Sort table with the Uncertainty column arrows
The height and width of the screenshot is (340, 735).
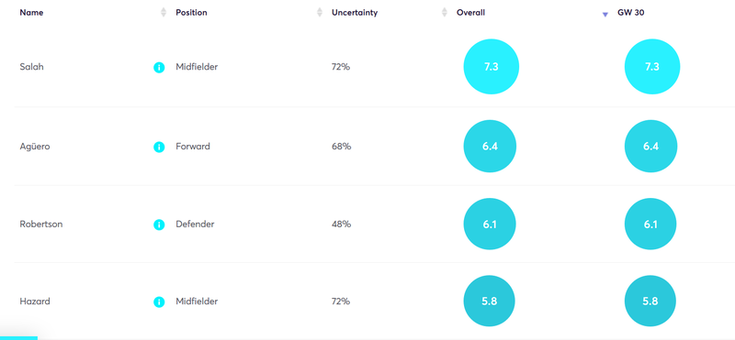(x=445, y=13)
